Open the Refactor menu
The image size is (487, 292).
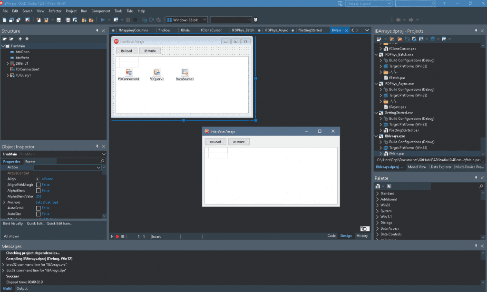pyautogui.click(x=55, y=11)
